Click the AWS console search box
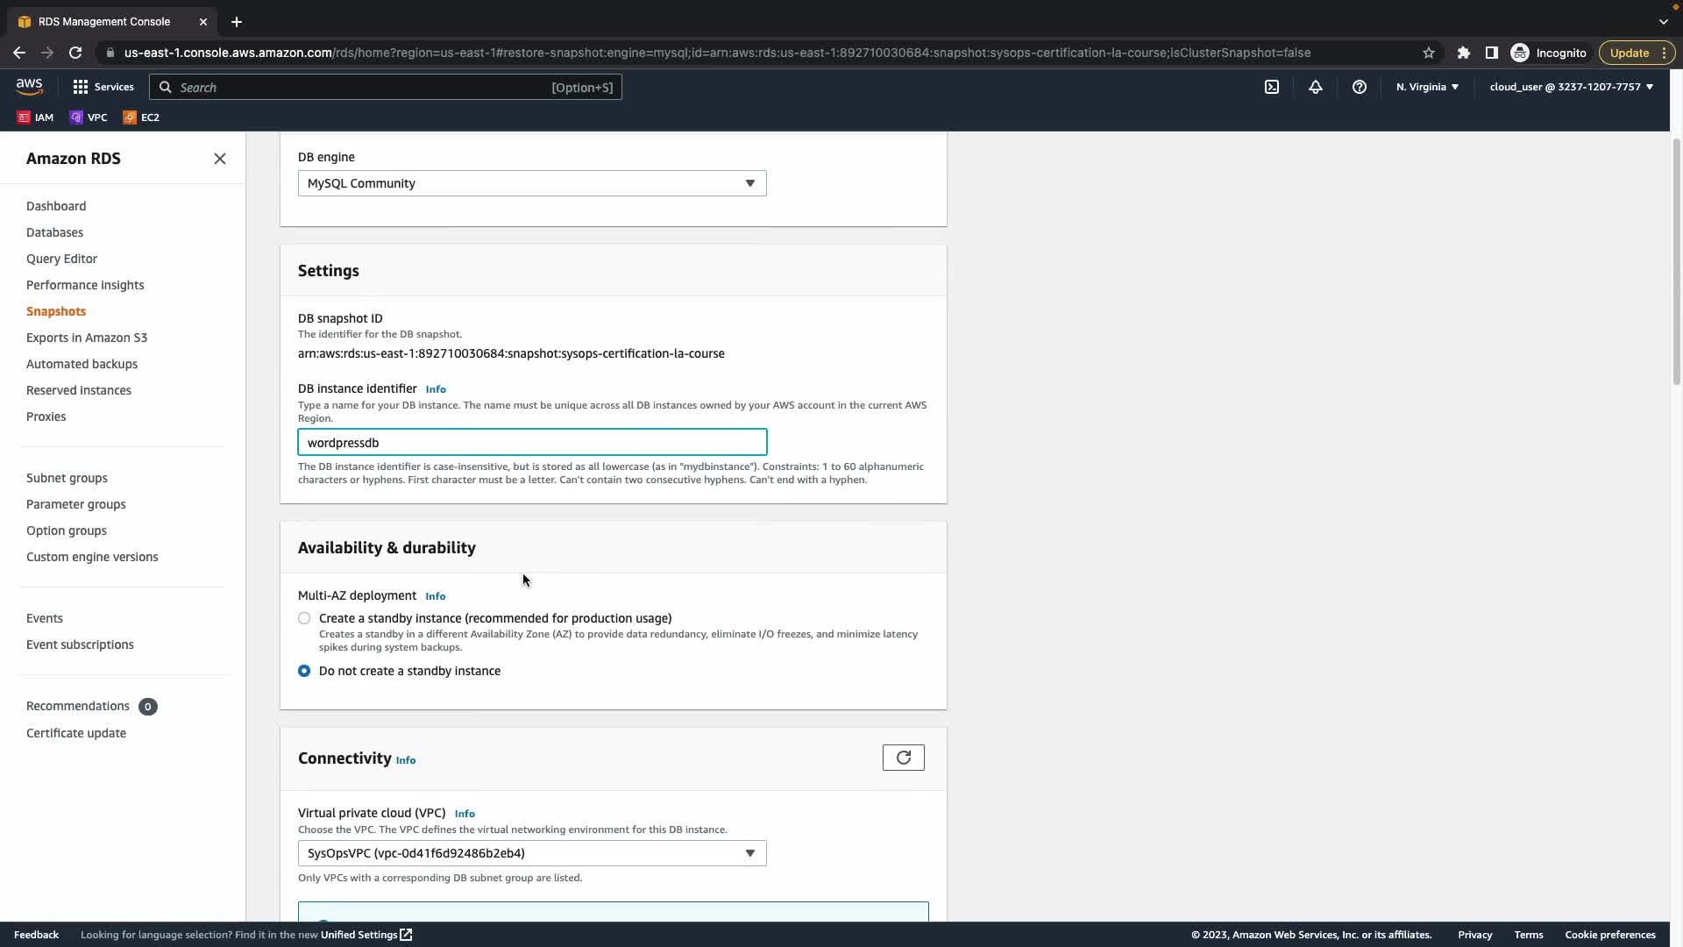 386,87
